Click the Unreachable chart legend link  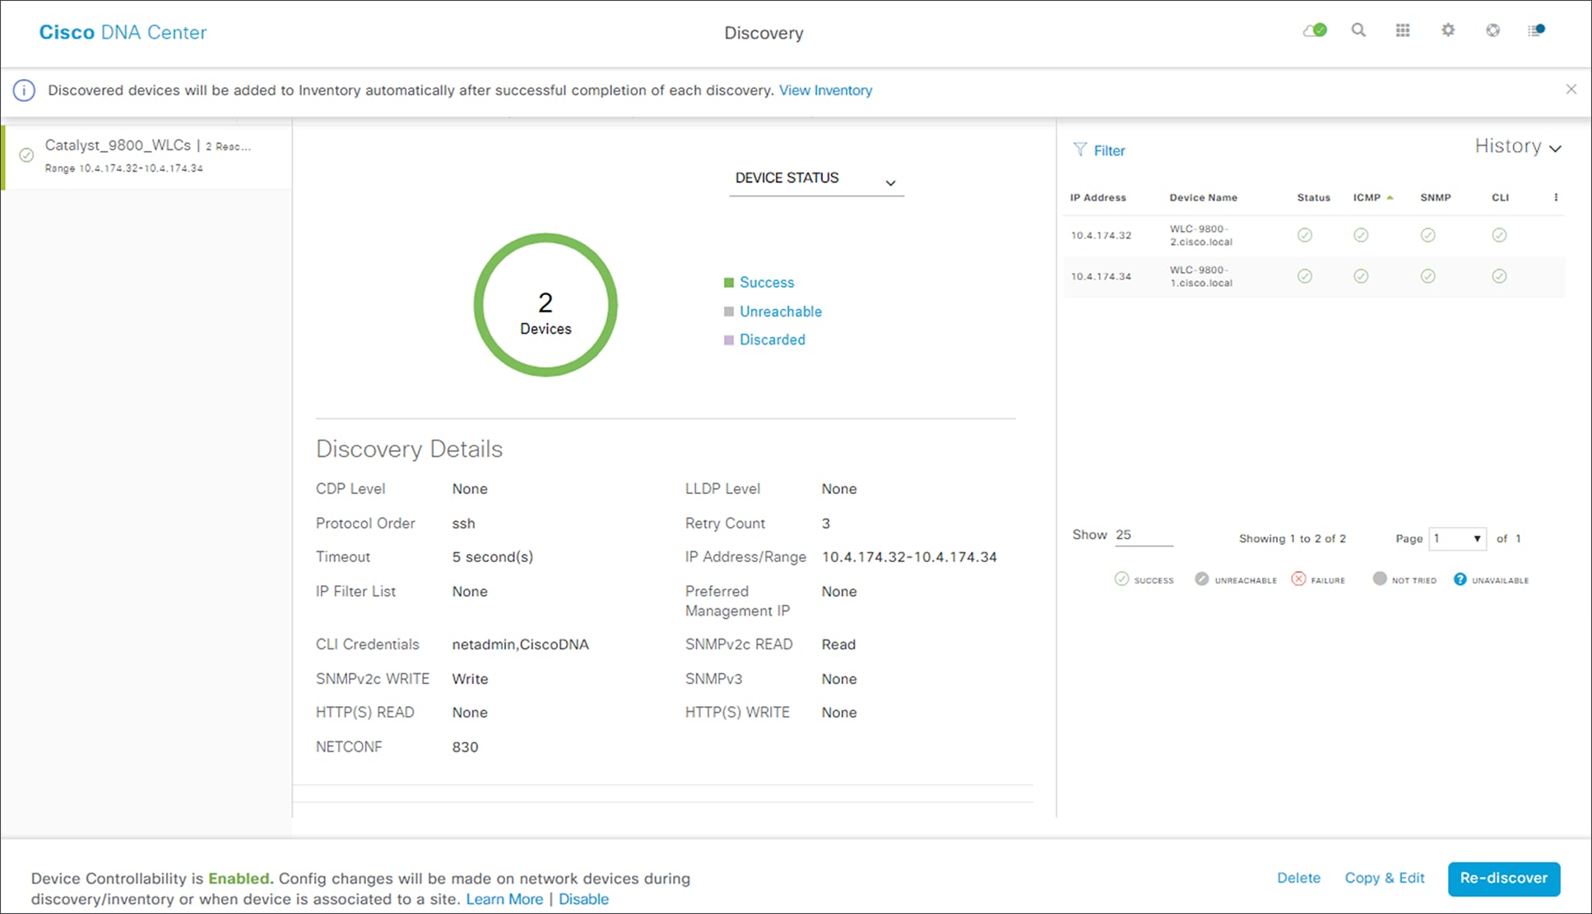point(781,312)
